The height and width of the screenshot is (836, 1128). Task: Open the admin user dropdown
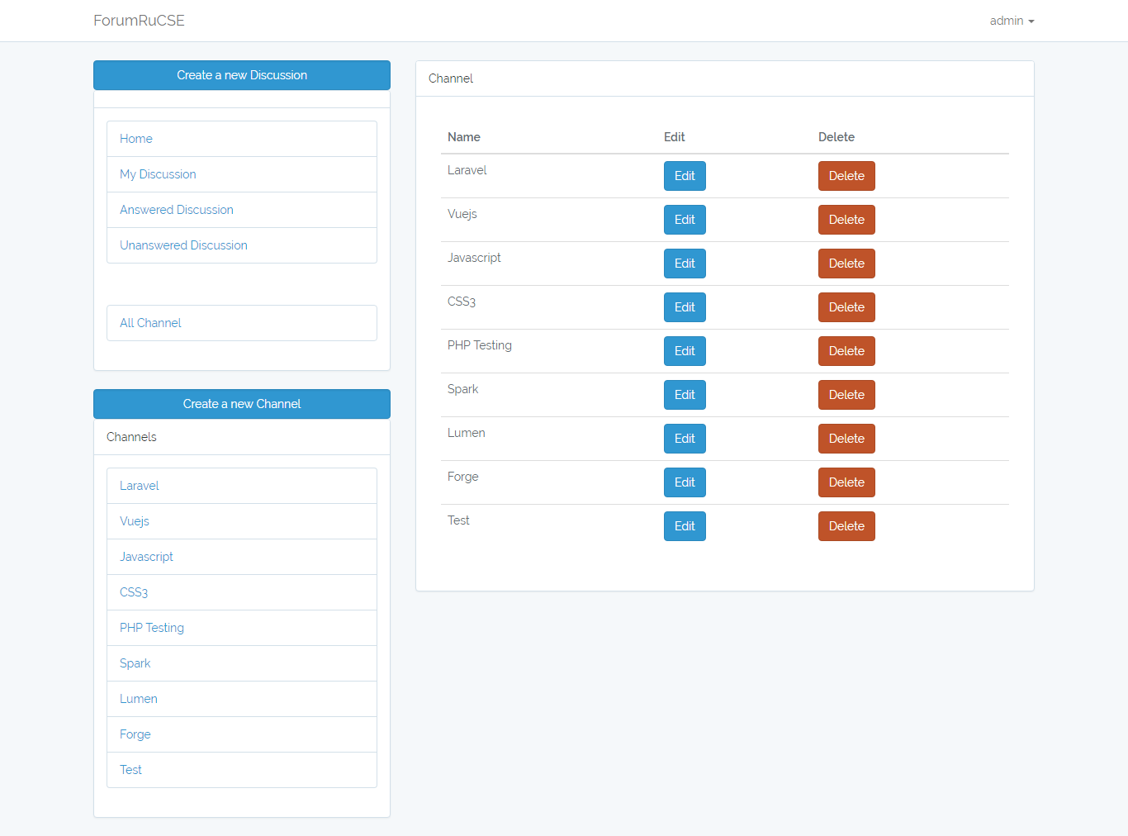1012,21
